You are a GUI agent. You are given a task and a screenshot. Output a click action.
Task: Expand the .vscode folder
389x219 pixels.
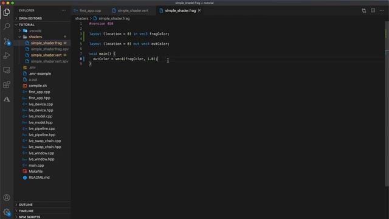coord(43,31)
